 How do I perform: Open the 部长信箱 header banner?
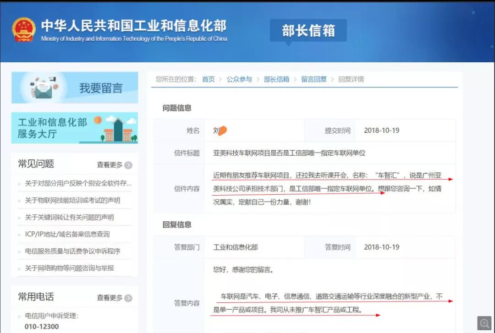point(308,31)
